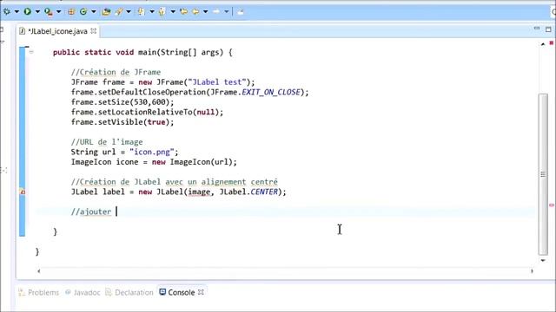Open the Search dropdown arrow
Image resolution: width=556 pixels, height=312 pixels.
pyautogui.click(x=129, y=11)
